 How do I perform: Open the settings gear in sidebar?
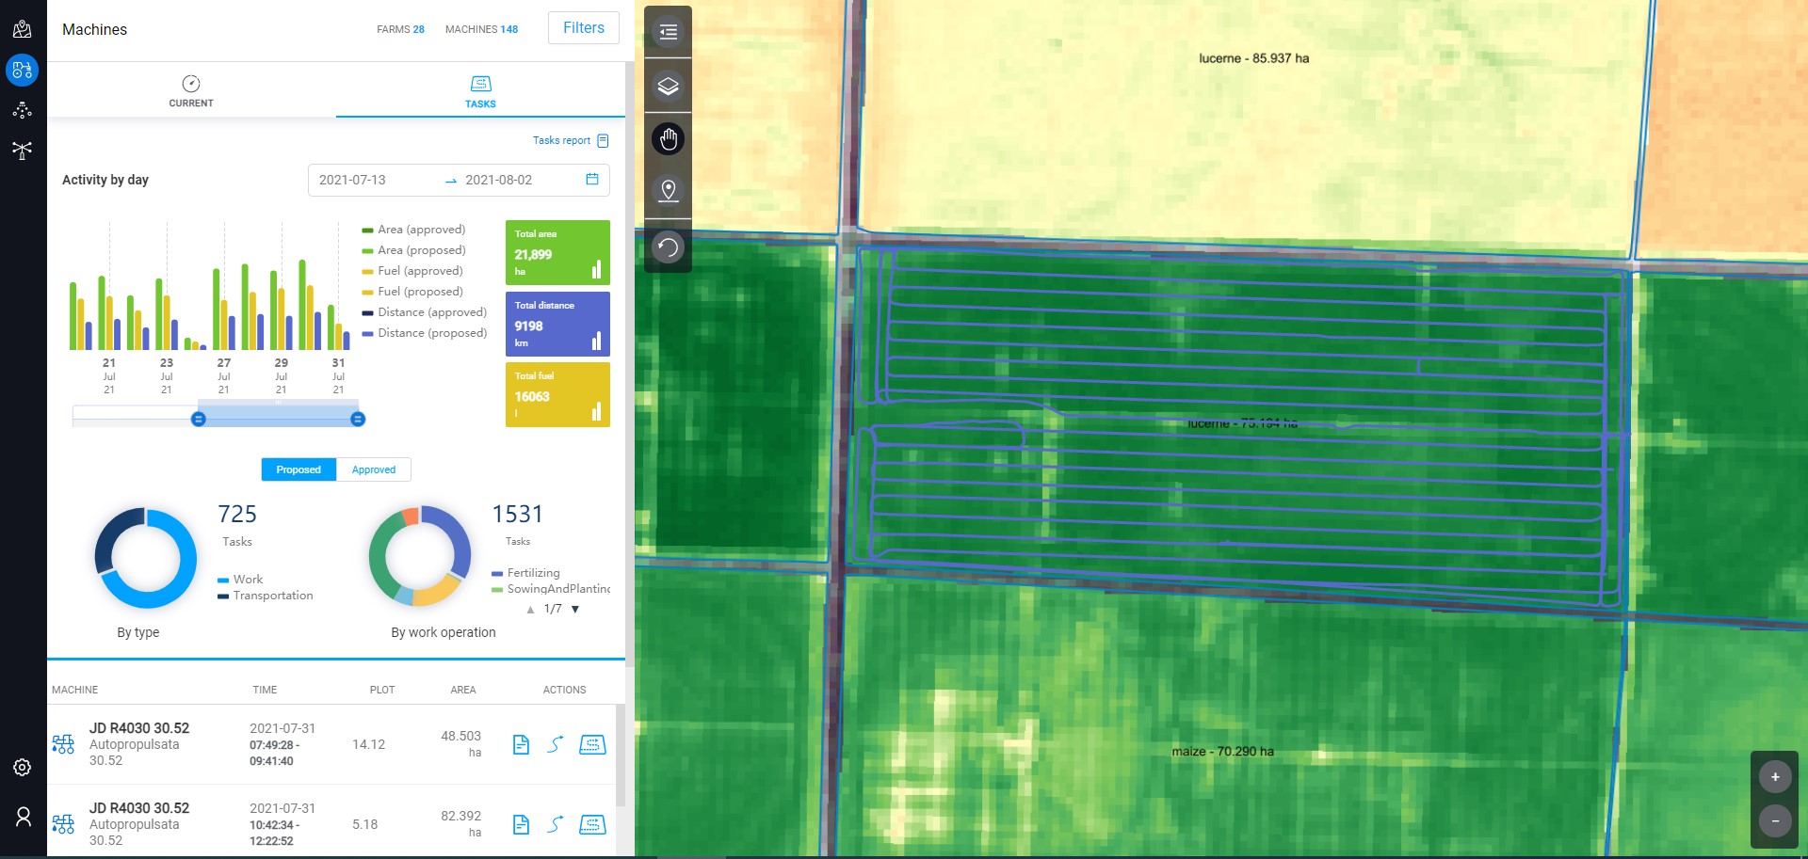tap(22, 768)
